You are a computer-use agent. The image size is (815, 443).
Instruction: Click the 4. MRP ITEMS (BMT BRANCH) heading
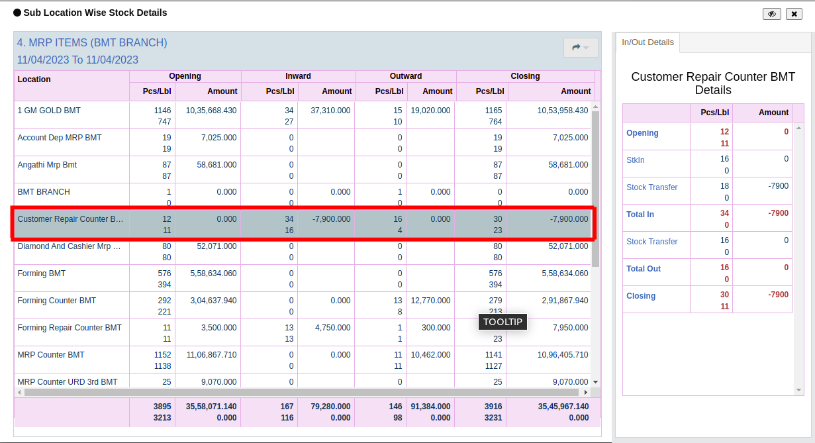point(92,42)
